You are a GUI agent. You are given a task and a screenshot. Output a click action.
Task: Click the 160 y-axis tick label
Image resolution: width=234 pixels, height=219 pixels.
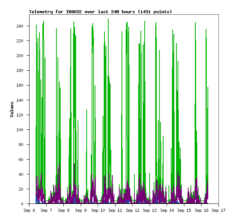pos(20,85)
